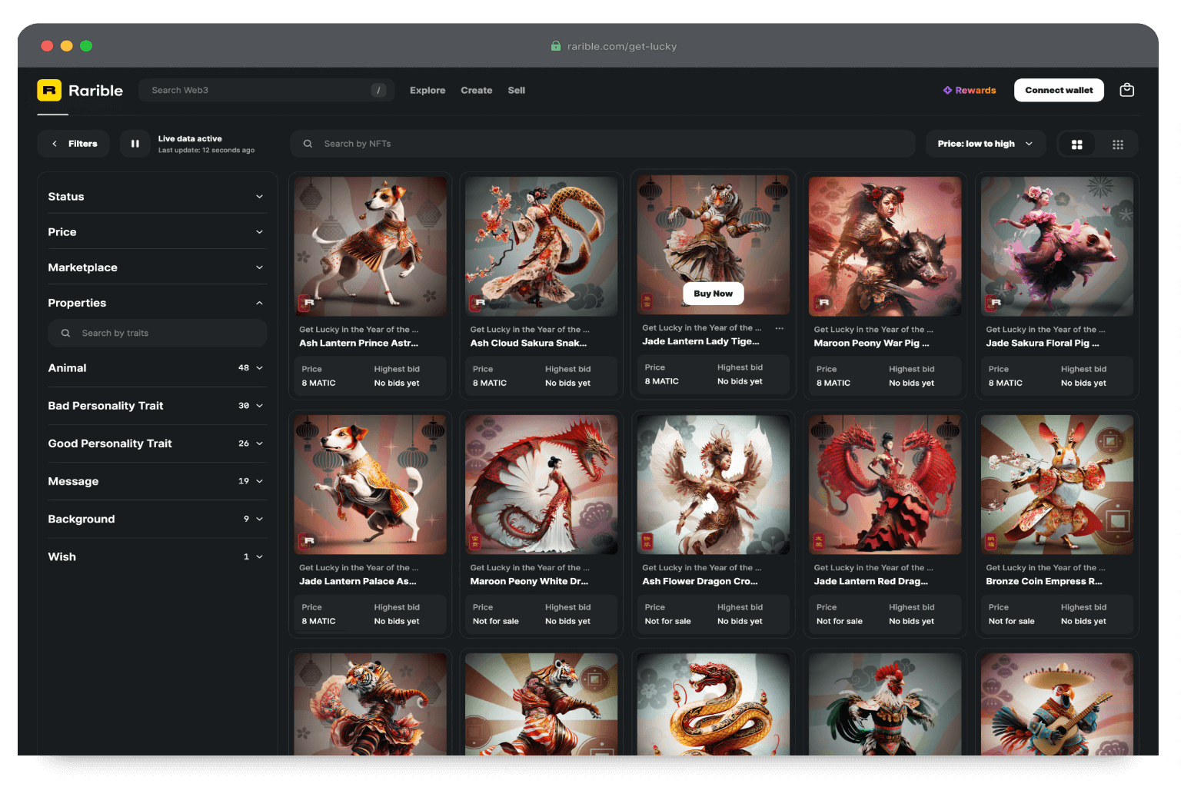Pause live data with pause icon
This screenshot has width=1181, height=787.
pos(135,144)
